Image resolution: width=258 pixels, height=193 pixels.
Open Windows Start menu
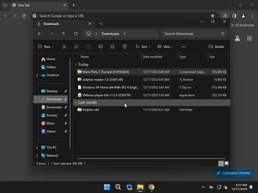(107, 187)
